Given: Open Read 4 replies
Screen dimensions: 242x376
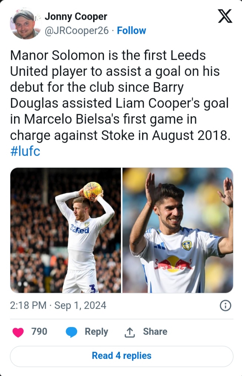Looking at the screenshot, I should (x=121, y=356).
